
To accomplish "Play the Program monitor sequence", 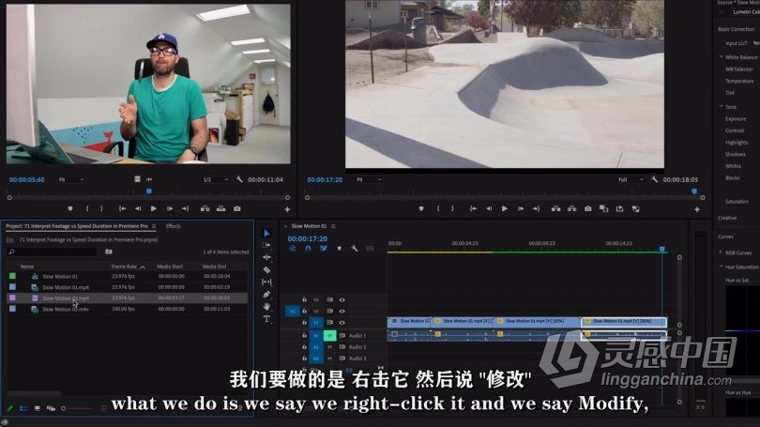I will (505, 208).
